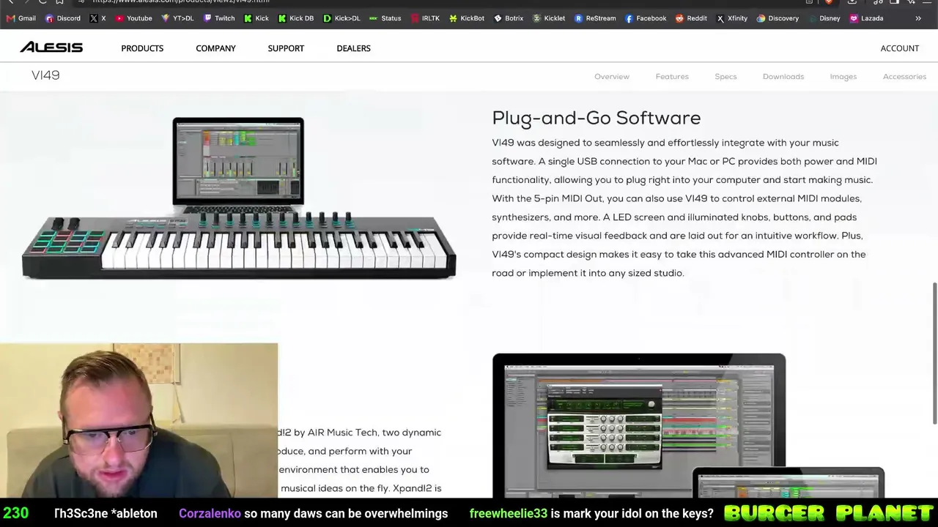Open the YT>DL bookmark
938x527 pixels.
point(177,18)
